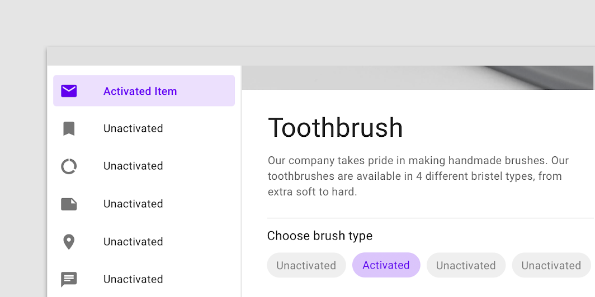Image resolution: width=595 pixels, height=297 pixels.
Task: Select the "Activated Item" label in sidebar
Action: coord(140,92)
